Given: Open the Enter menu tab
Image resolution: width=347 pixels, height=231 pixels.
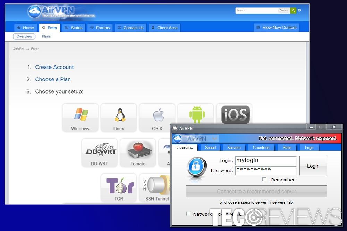Looking at the screenshot, I should [50, 28].
